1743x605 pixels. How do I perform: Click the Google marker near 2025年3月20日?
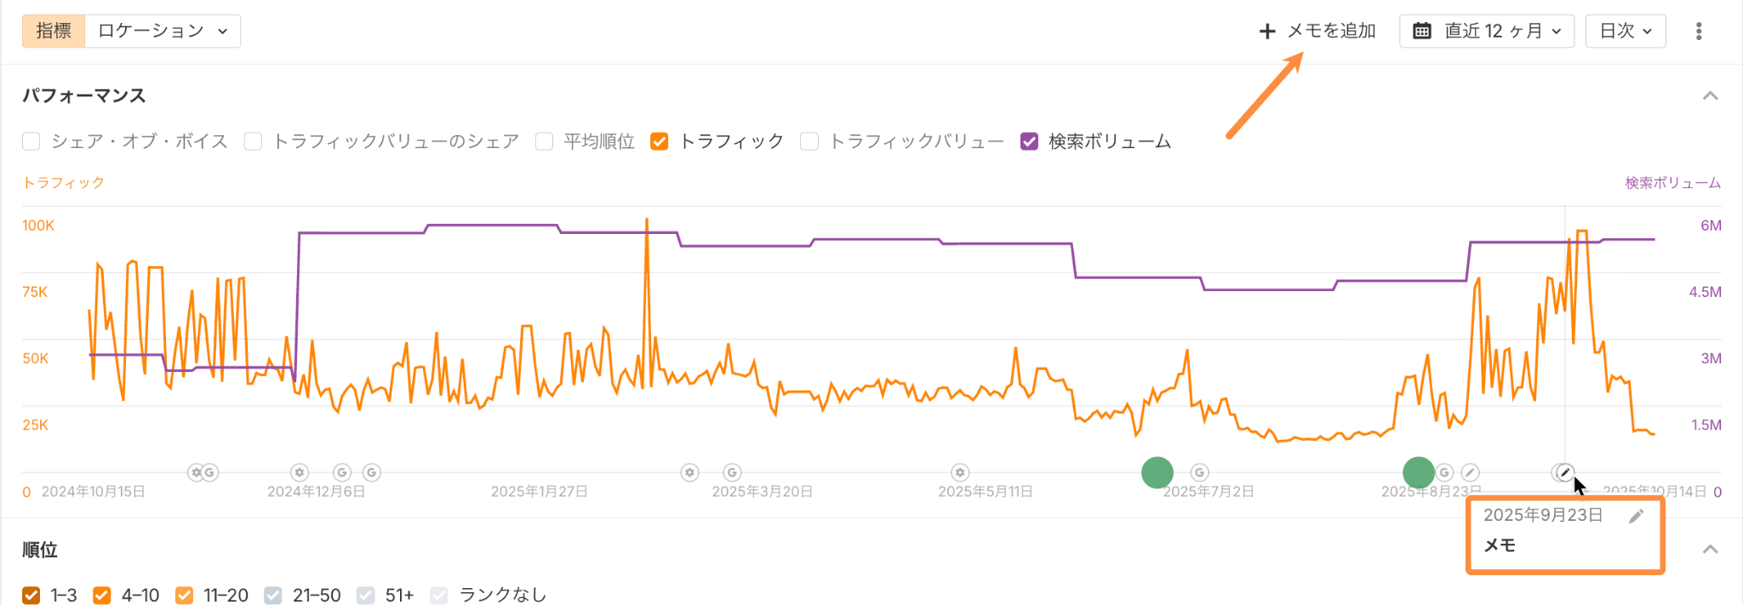[x=732, y=472]
